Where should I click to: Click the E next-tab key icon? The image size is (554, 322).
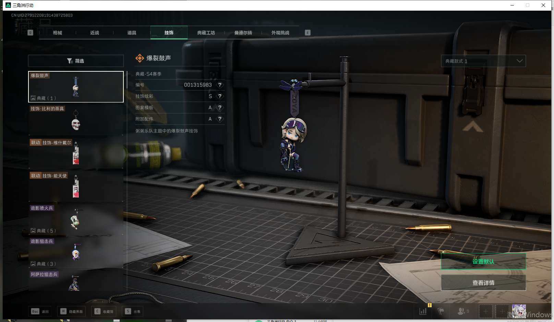pos(308,33)
